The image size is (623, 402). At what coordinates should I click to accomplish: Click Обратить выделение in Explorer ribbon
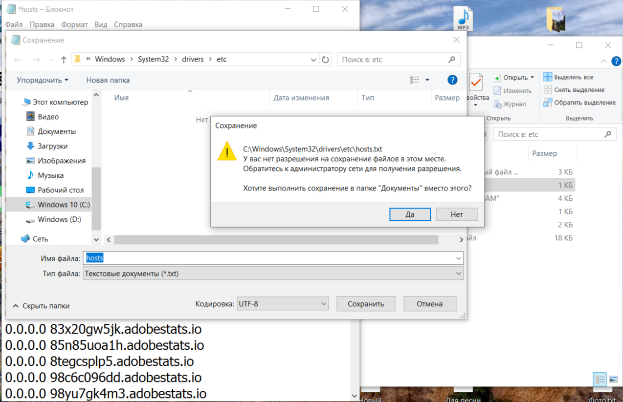tap(584, 103)
